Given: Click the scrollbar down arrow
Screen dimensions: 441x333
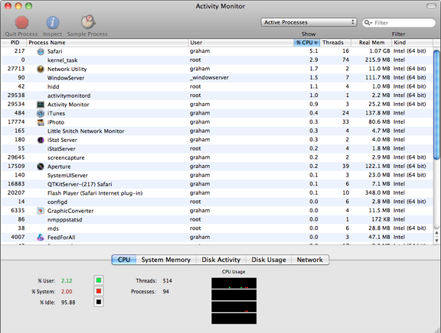Looking at the screenshot, I should point(436,241).
